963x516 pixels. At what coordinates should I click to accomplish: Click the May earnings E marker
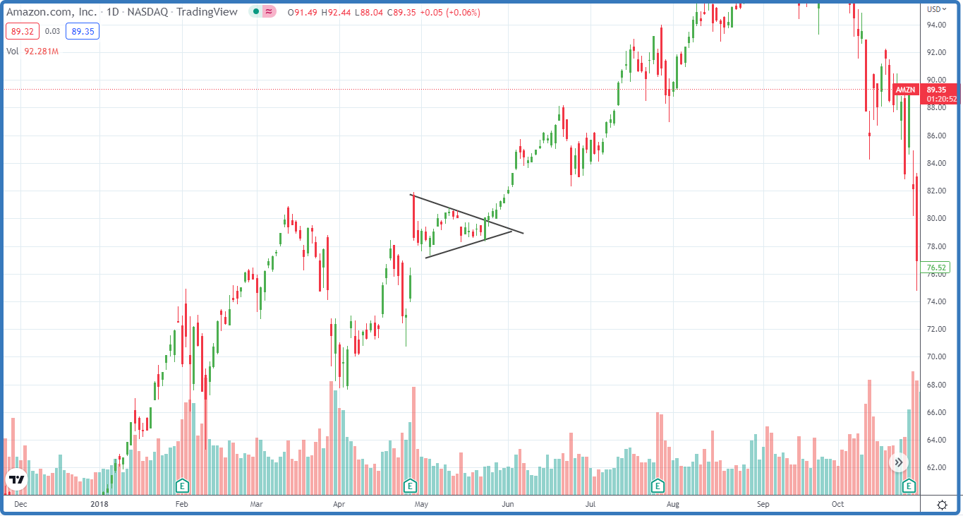[410, 486]
